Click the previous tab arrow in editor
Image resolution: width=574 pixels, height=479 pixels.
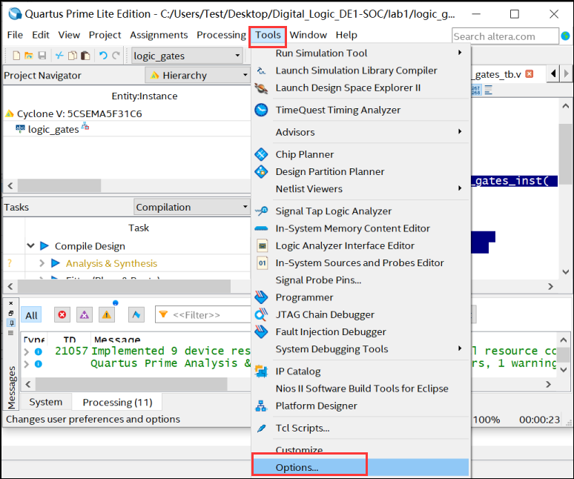[553, 73]
